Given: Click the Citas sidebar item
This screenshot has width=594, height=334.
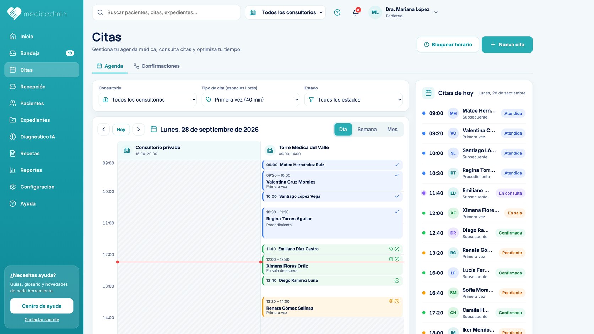Looking at the screenshot, I should click(42, 70).
